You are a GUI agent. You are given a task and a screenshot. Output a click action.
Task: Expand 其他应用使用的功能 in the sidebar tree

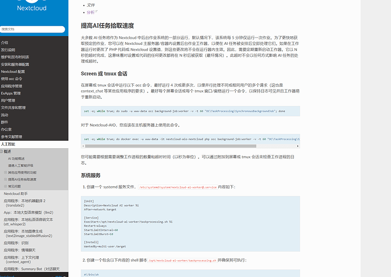tap(6, 172)
